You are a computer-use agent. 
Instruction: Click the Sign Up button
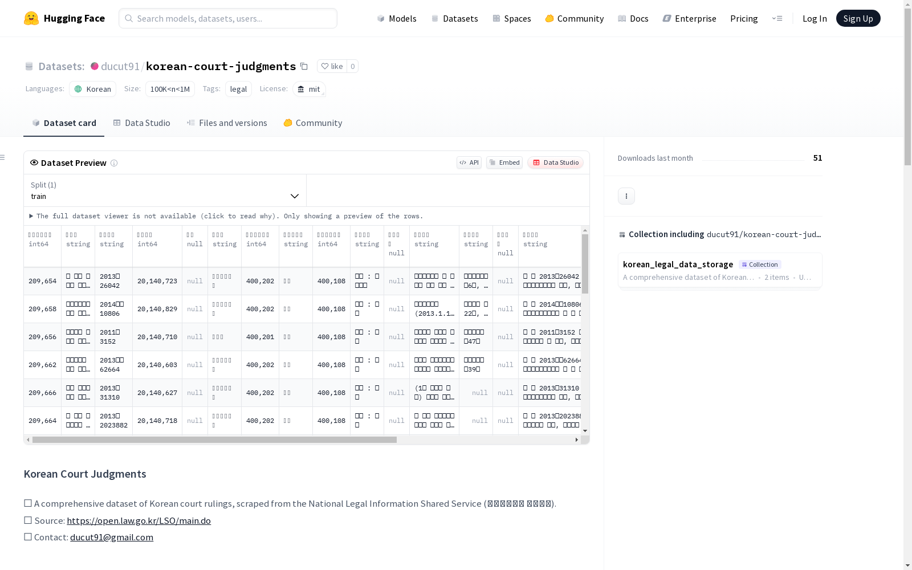point(858,18)
